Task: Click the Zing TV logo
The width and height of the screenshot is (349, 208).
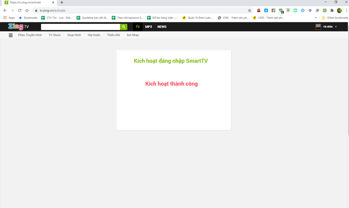Action: pyautogui.click(x=19, y=27)
